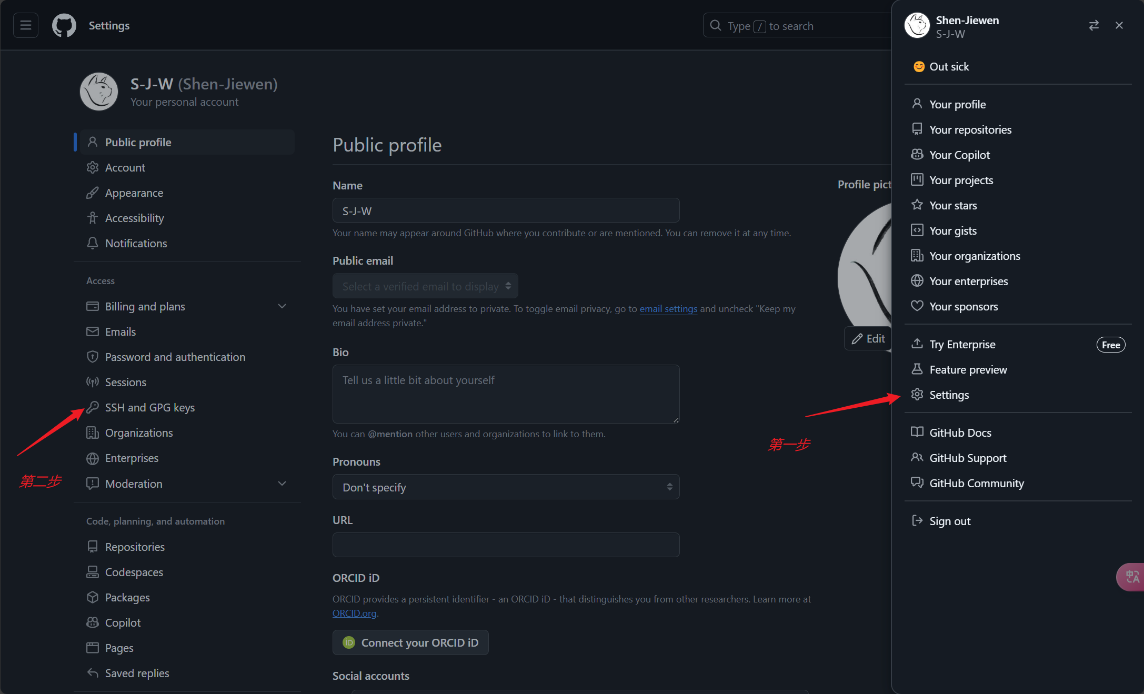Click the Your organizations building icon

(917, 256)
